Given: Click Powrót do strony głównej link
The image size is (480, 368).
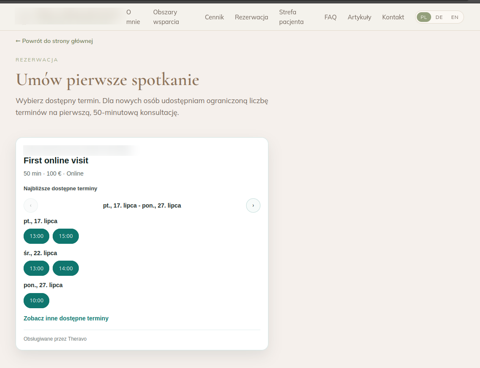Looking at the screenshot, I should point(54,41).
